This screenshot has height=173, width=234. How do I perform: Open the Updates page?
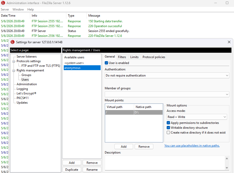coord(22,103)
